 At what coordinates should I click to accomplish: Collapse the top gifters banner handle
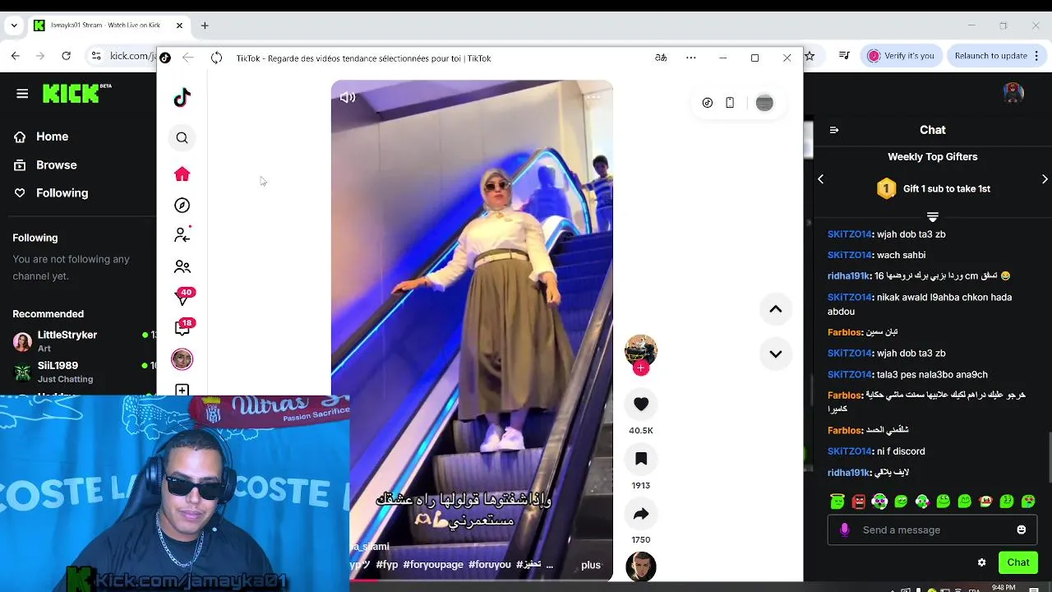[932, 217]
